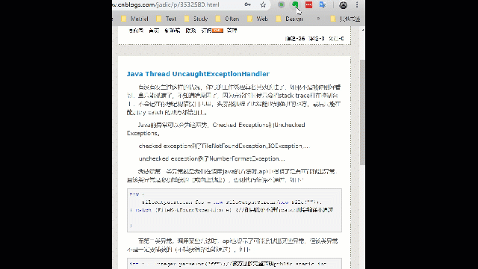478x269 pixels.
Task: Click the gray-green round extension icon
Action: pos(281,4)
